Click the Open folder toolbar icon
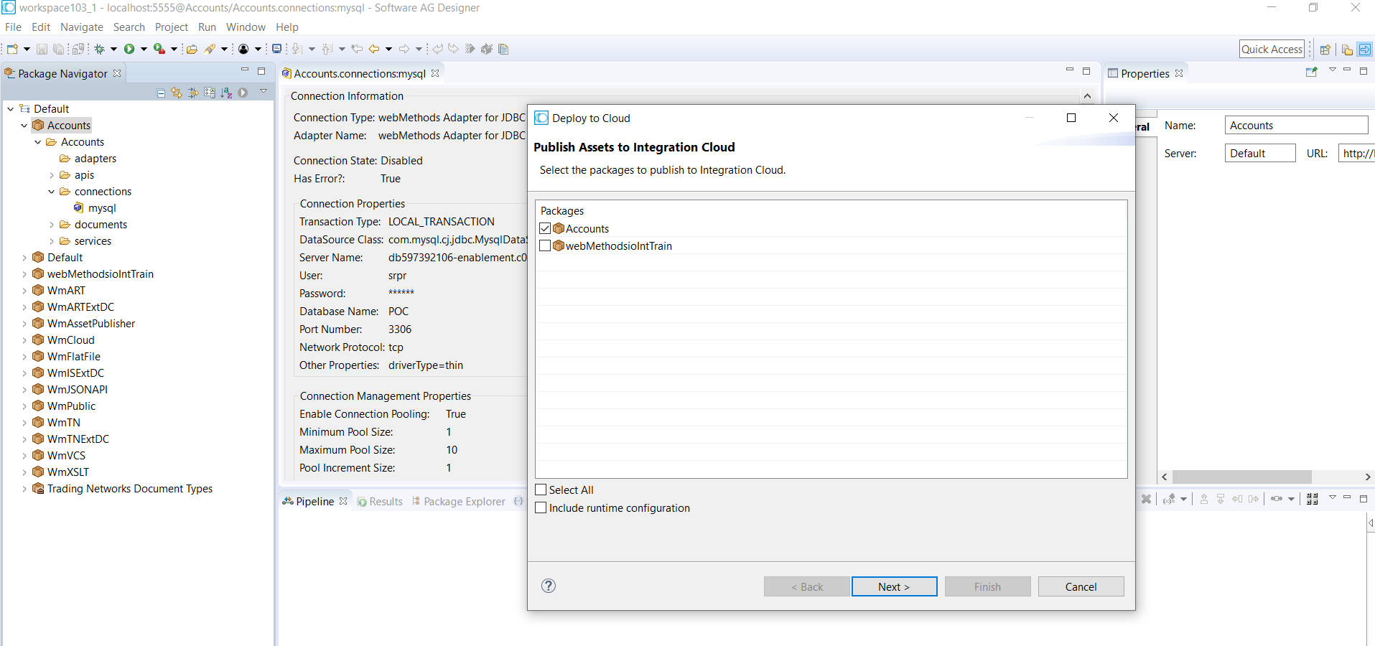Image resolution: width=1375 pixels, height=646 pixels. coord(192,49)
